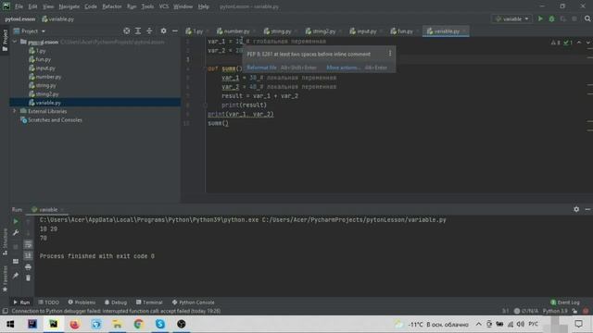The height and width of the screenshot is (333, 593).
Task: Open the Python Console tool tab
Action: point(194,302)
